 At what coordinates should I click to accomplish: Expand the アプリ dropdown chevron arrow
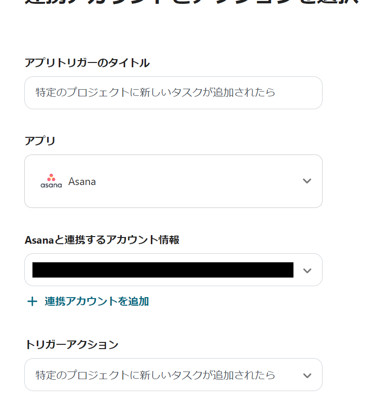307,181
